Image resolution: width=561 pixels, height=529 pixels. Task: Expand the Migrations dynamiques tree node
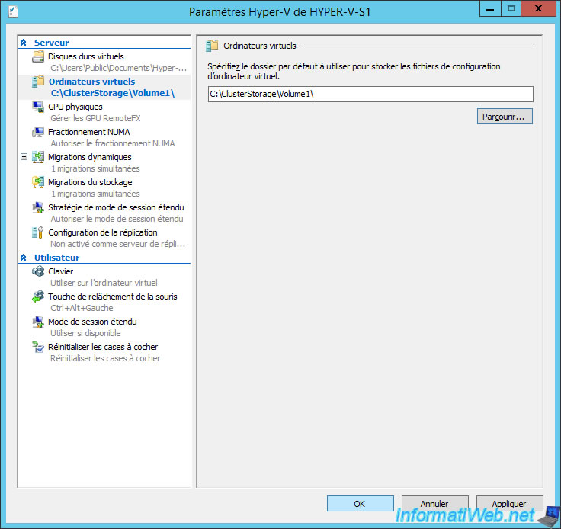click(24, 158)
